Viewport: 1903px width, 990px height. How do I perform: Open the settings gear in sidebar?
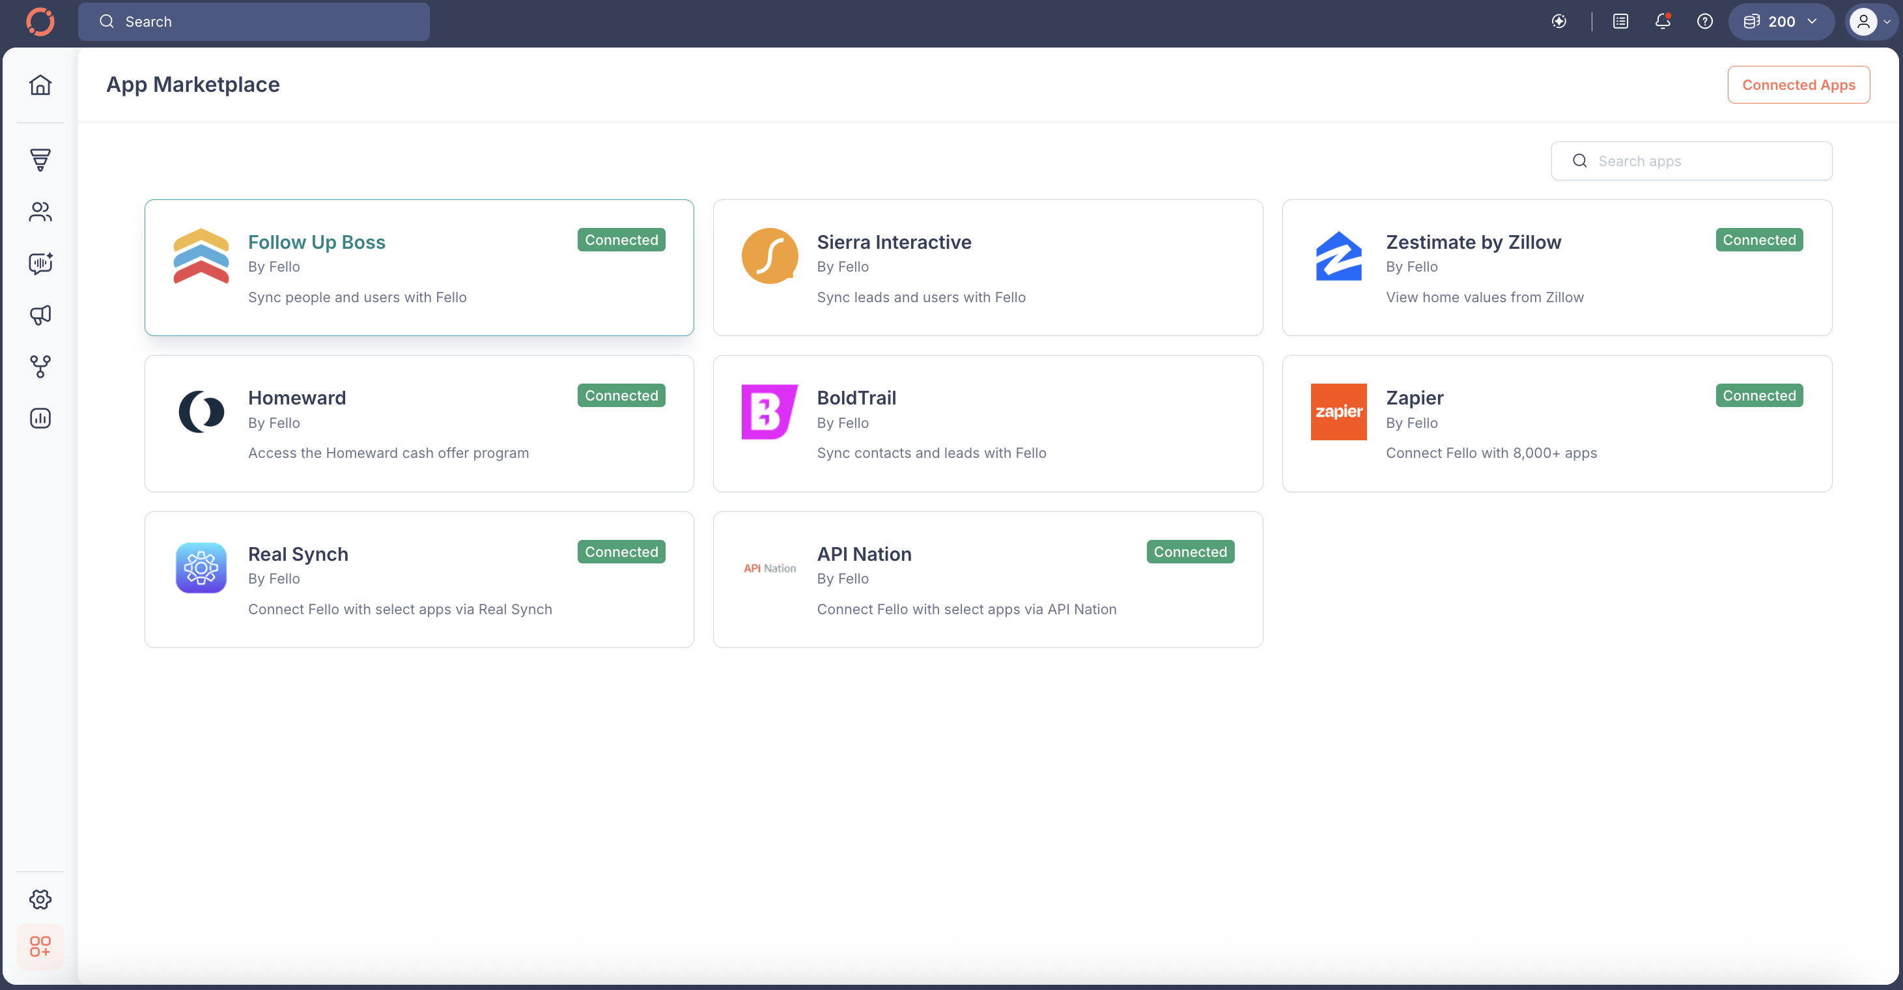(40, 899)
